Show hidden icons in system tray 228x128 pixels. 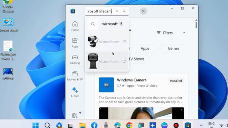click(x=201, y=125)
